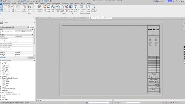Switch to the East view tab
The image size is (185, 104).
pyautogui.click(x=52, y=18)
